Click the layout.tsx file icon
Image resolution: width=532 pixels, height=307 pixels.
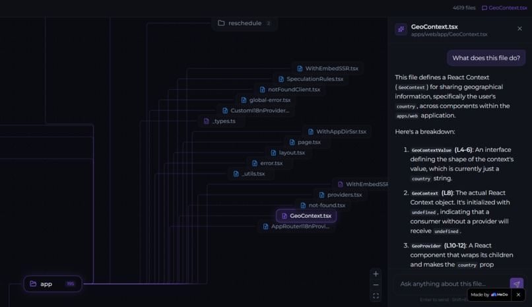click(x=273, y=153)
